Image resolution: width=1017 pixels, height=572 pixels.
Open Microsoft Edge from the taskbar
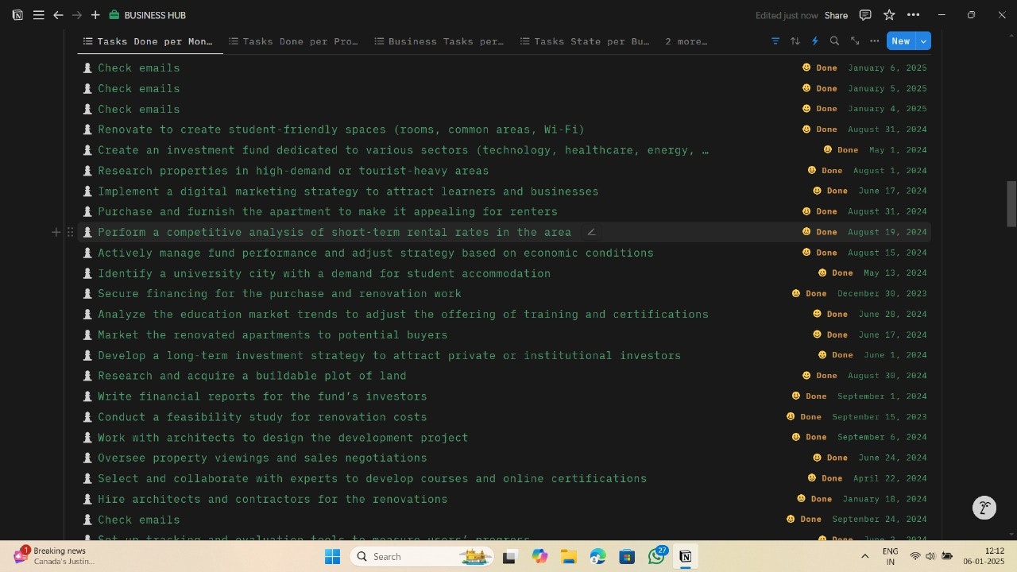(x=597, y=556)
